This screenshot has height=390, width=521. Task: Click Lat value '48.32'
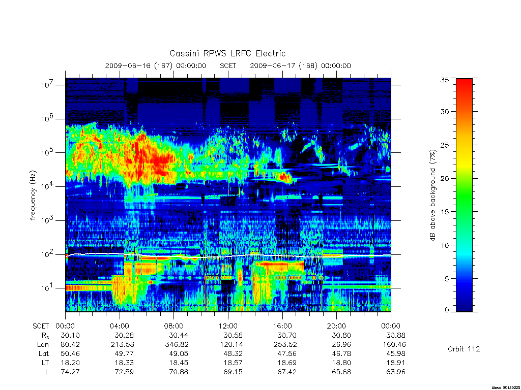(233, 354)
